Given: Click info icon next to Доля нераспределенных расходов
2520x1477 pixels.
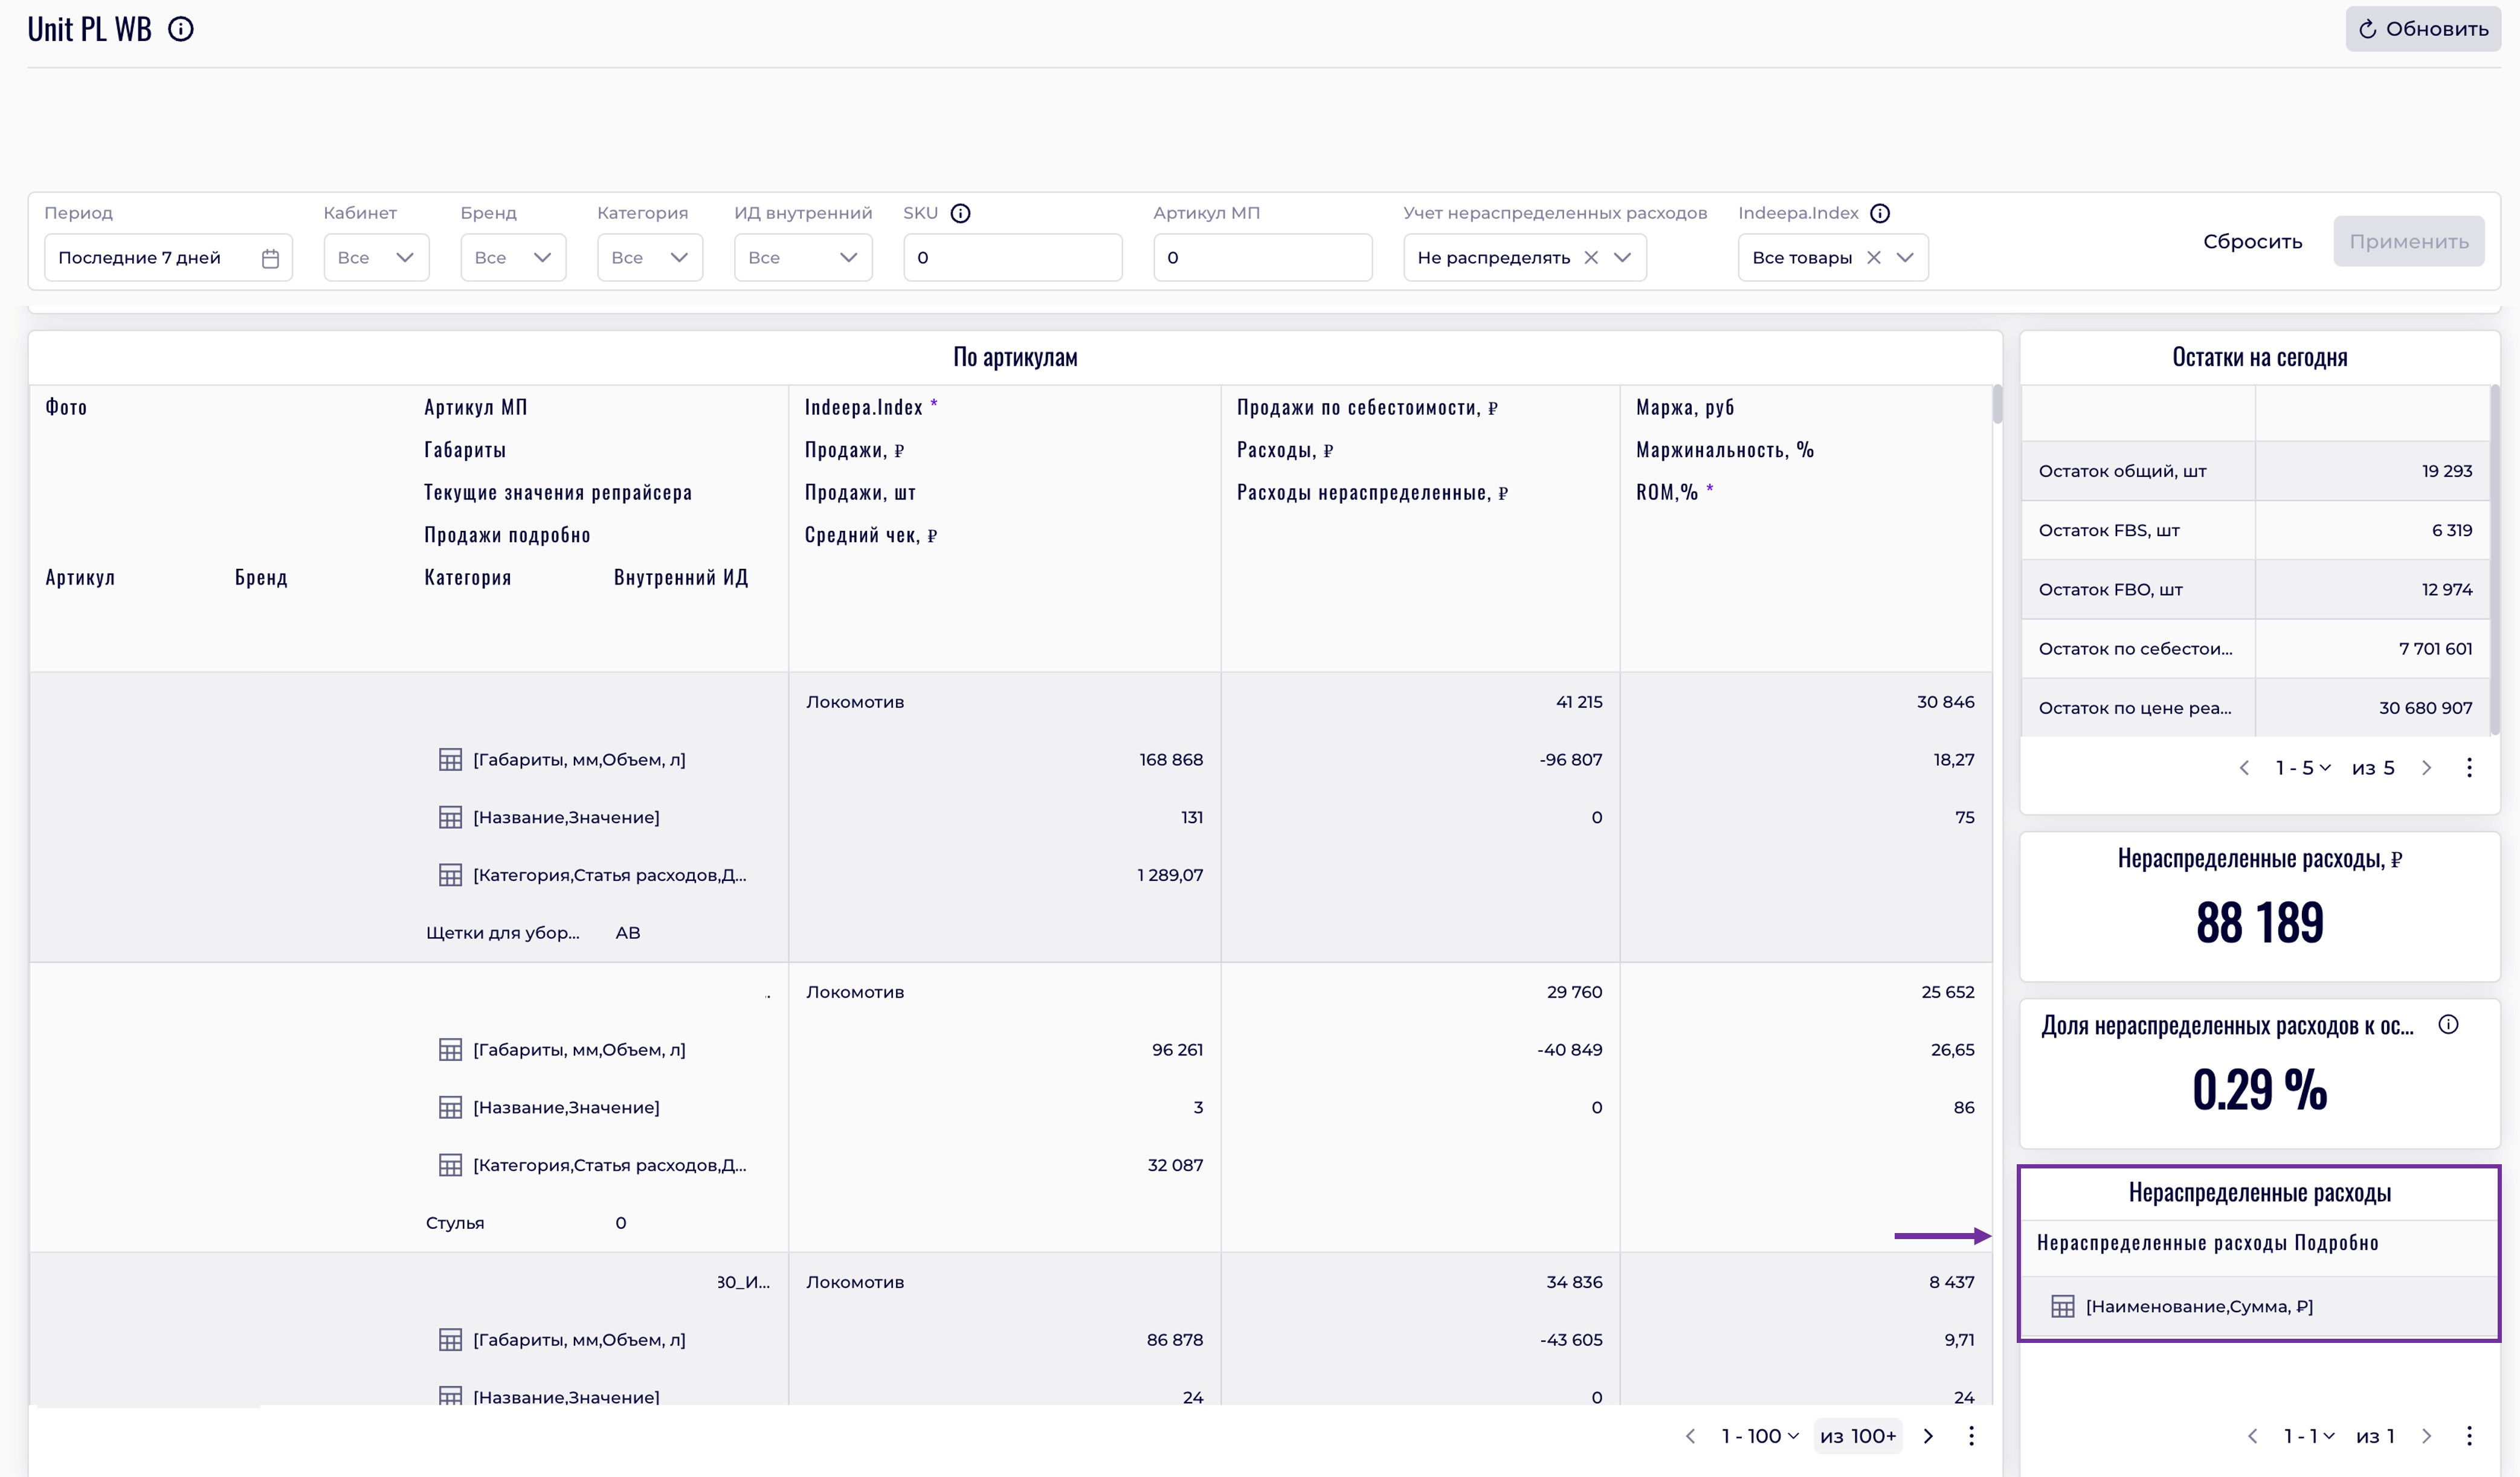Looking at the screenshot, I should 2448,1024.
